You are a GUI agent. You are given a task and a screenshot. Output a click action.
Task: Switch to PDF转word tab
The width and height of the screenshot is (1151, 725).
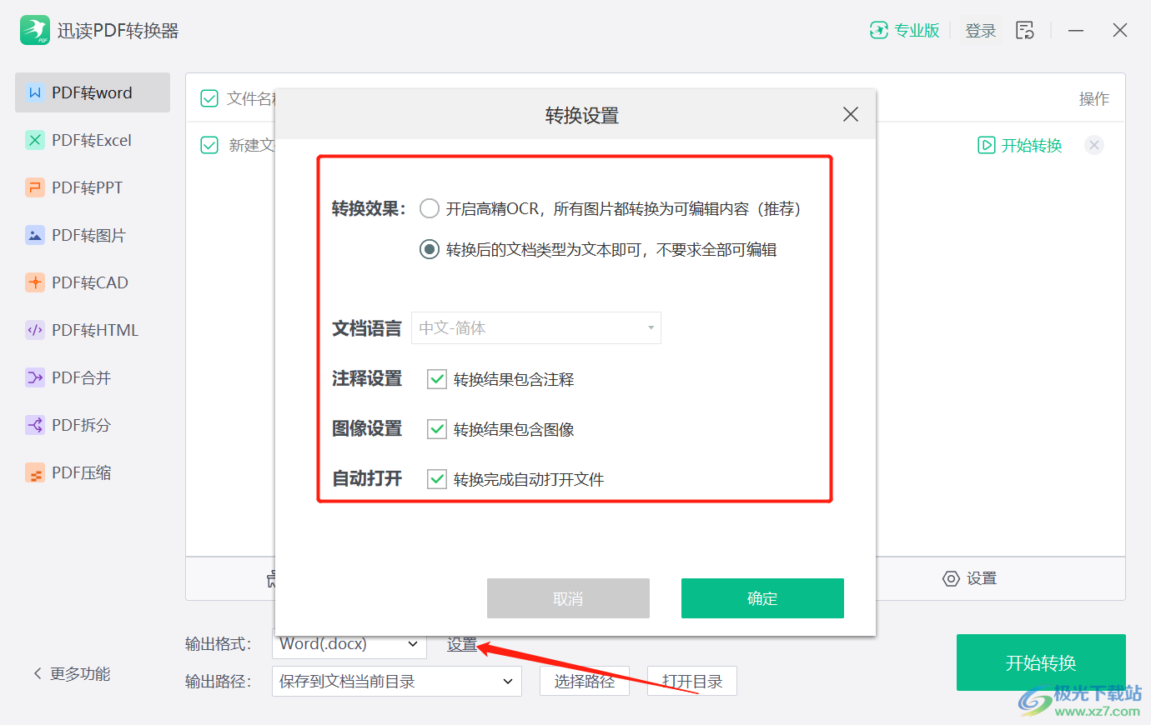(93, 92)
